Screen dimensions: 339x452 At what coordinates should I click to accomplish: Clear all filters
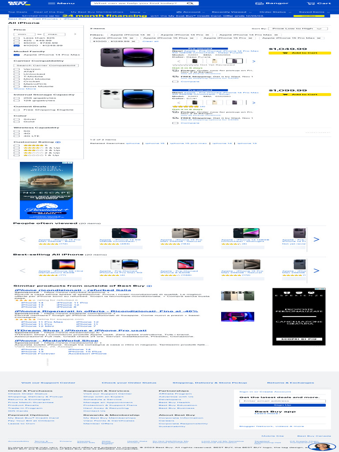coord(151,41)
